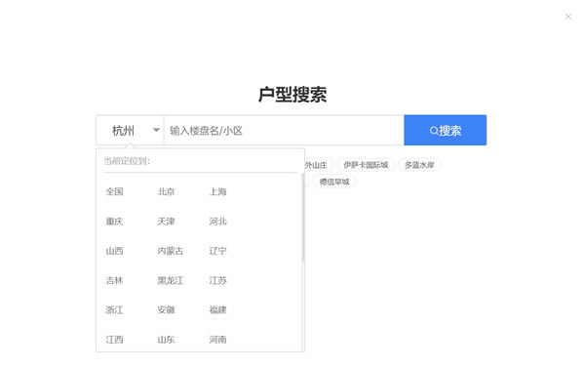This screenshot has height=368, width=585.
Task: Open the 德信早城 suggestion tag
Action: (334, 182)
